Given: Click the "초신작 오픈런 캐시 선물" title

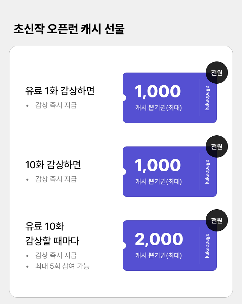Looking at the screenshot, I should pyautogui.click(x=69, y=29).
